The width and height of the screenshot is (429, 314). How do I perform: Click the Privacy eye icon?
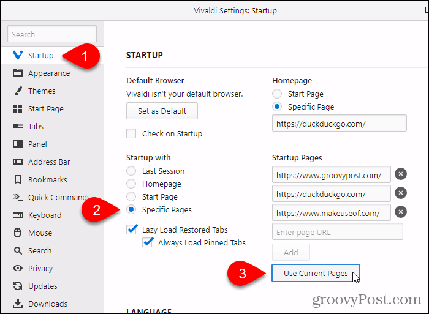[x=18, y=268]
